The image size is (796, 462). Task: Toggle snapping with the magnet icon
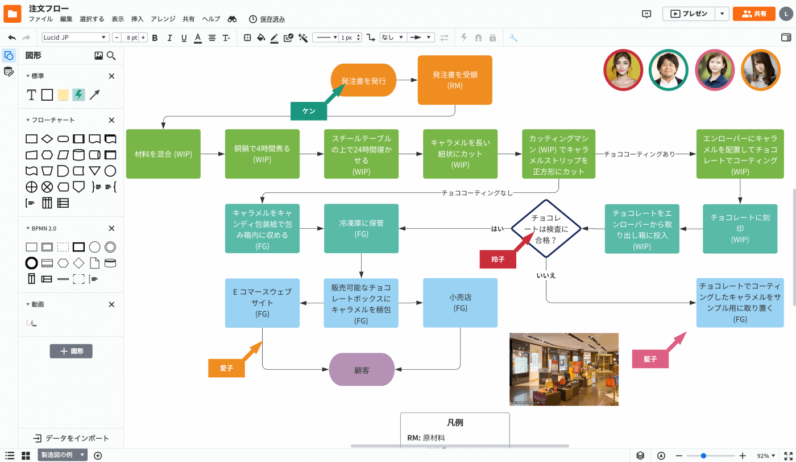click(x=478, y=38)
